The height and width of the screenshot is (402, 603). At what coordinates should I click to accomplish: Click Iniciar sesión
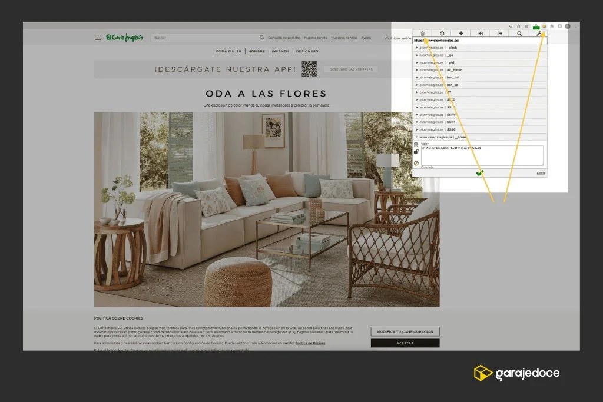click(x=400, y=38)
